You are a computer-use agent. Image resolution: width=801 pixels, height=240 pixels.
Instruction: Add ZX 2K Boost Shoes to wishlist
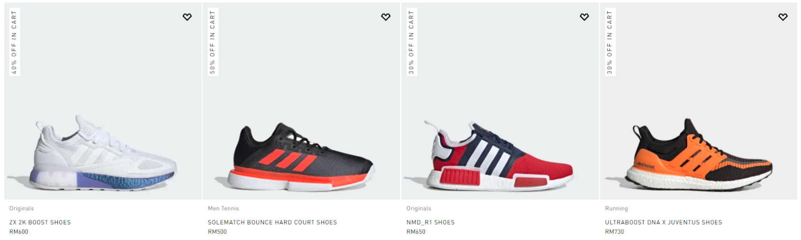click(x=187, y=17)
